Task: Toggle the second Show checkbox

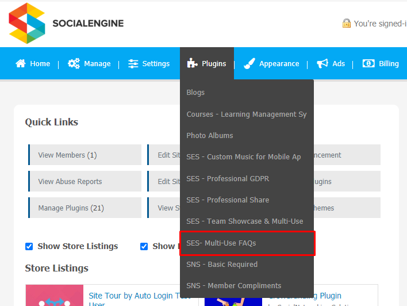Action: 144,246
